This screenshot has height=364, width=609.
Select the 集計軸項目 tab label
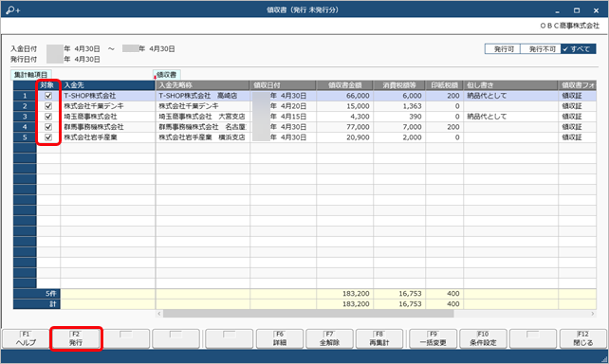coord(31,75)
